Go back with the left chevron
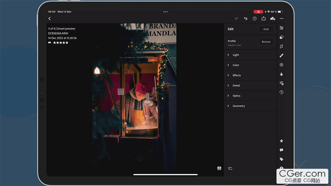Image resolution: width=331 pixels, height=186 pixels. [x=50, y=18]
